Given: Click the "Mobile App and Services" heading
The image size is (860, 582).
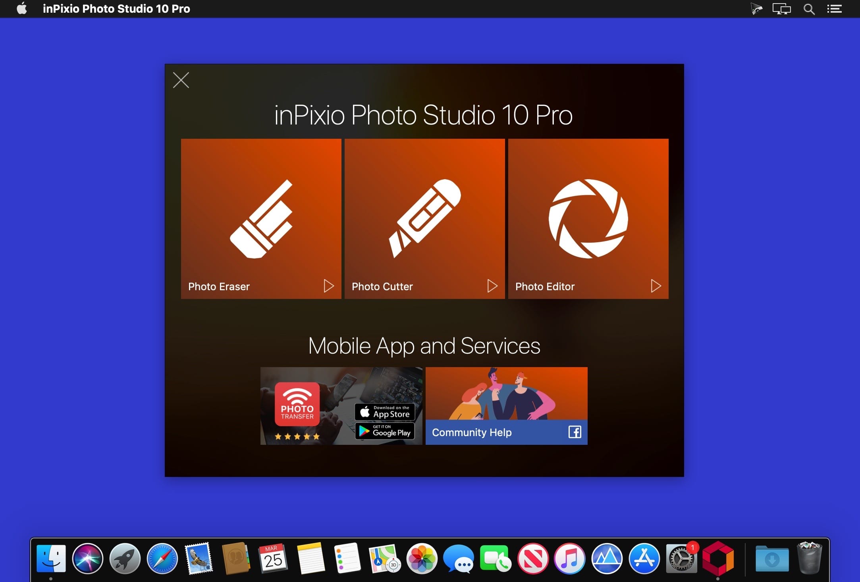Looking at the screenshot, I should tap(424, 346).
